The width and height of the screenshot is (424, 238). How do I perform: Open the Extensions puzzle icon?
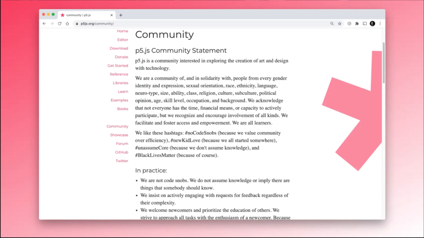357,24
